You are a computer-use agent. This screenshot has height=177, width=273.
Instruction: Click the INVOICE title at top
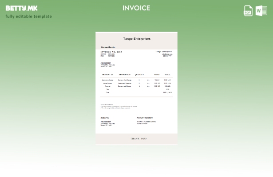tap(136, 8)
